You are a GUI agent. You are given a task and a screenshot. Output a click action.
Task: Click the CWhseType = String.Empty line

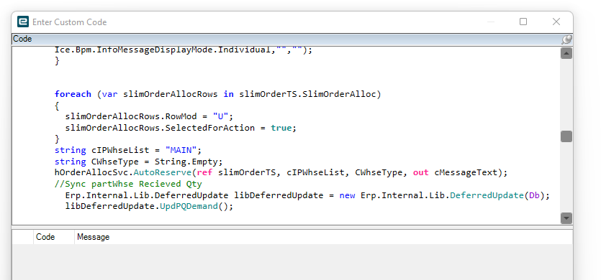point(139,162)
